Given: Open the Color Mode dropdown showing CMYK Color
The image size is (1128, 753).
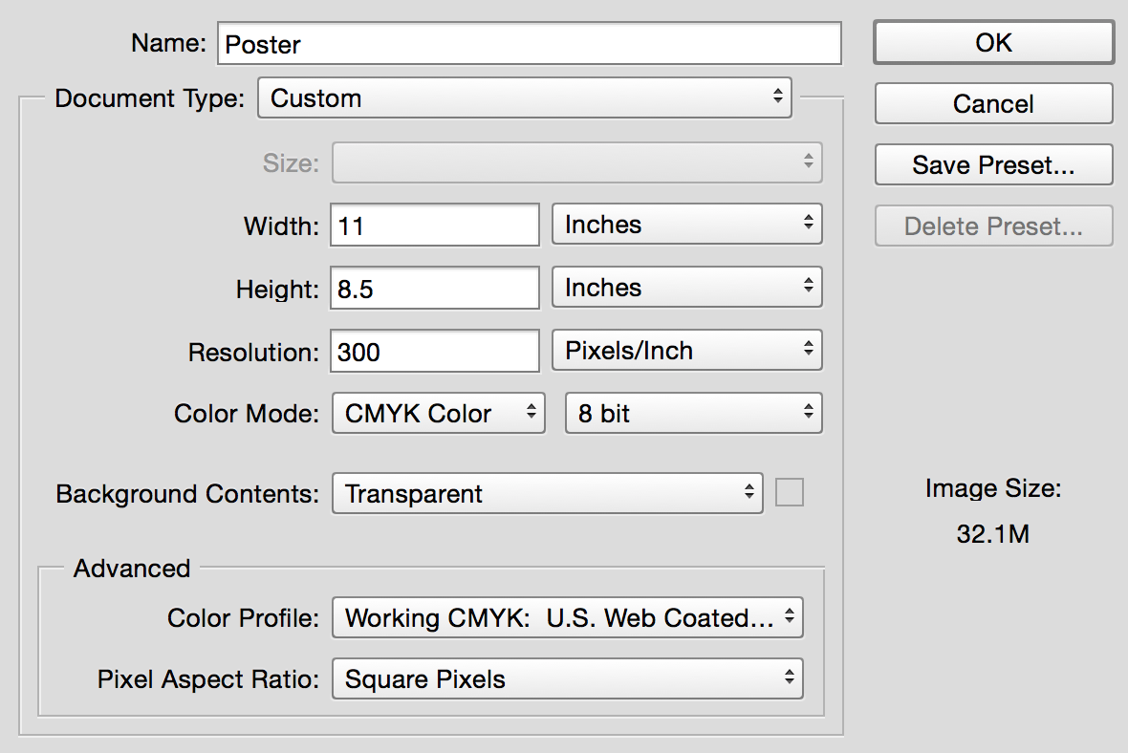Looking at the screenshot, I should pyautogui.click(x=438, y=414).
